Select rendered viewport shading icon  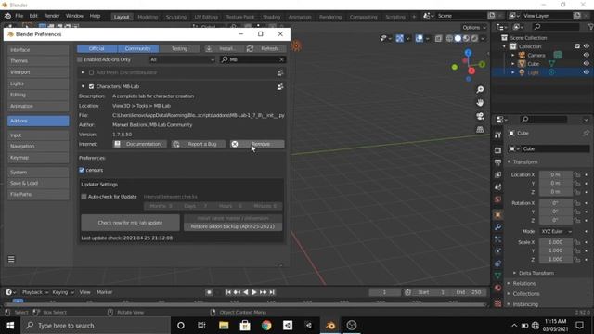(x=474, y=38)
